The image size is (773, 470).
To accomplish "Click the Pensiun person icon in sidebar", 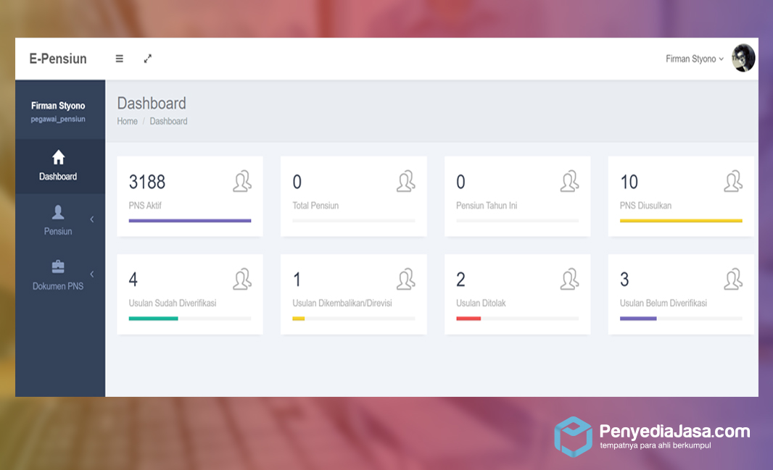I will coord(58,212).
